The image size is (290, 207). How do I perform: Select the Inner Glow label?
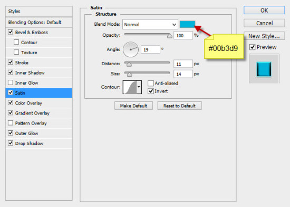(x=27, y=83)
